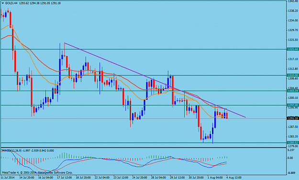Click time axis label 16 Jul 04:00
The image size is (299, 180).
[x=45, y=178]
